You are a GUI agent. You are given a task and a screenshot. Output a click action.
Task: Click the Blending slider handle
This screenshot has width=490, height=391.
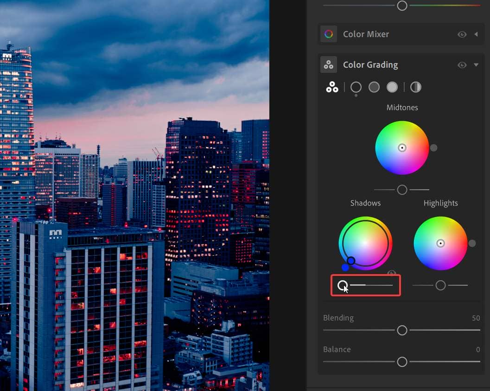[x=402, y=330]
